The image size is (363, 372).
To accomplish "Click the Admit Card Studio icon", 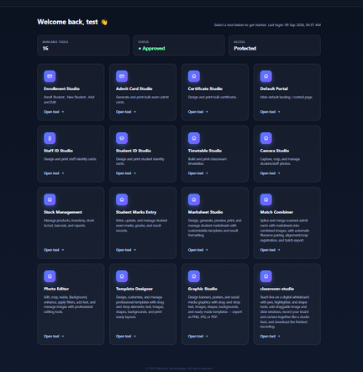I will point(122,77).
